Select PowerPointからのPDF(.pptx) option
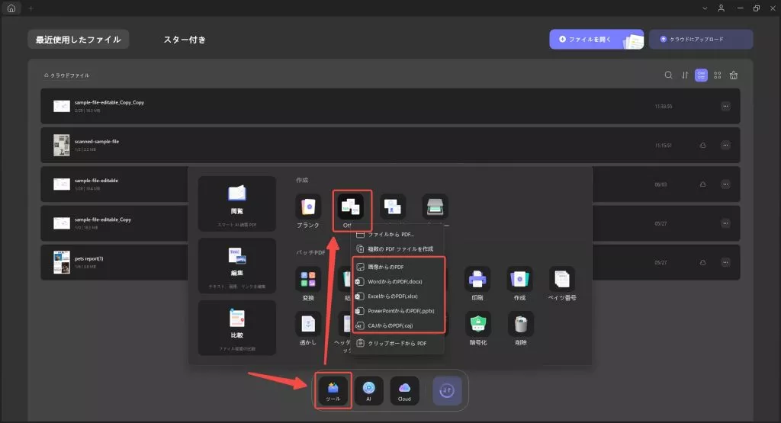The image size is (781, 423). (397, 311)
